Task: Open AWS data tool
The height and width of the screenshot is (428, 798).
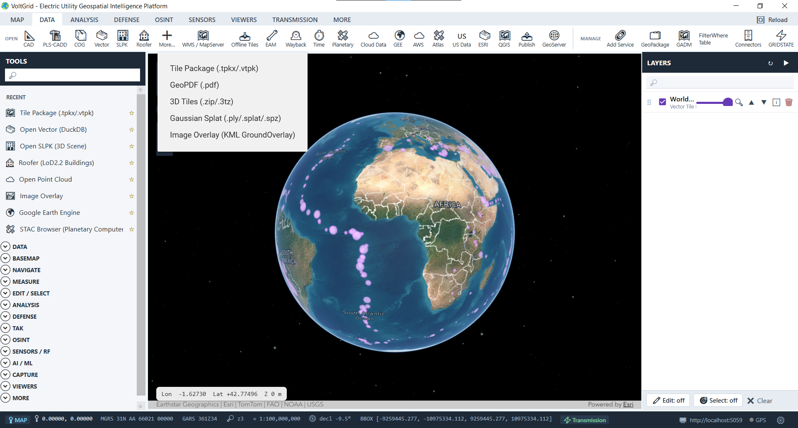Action: click(419, 39)
